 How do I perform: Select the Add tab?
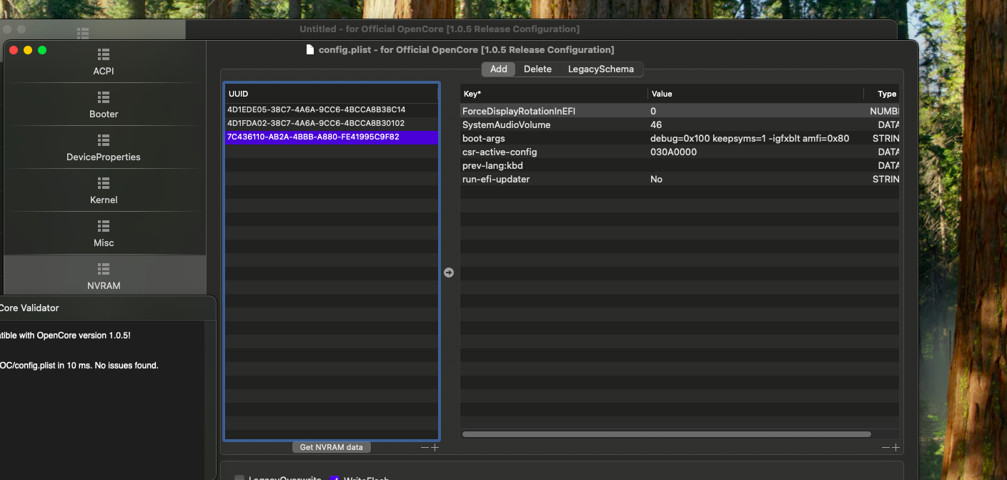tap(498, 69)
